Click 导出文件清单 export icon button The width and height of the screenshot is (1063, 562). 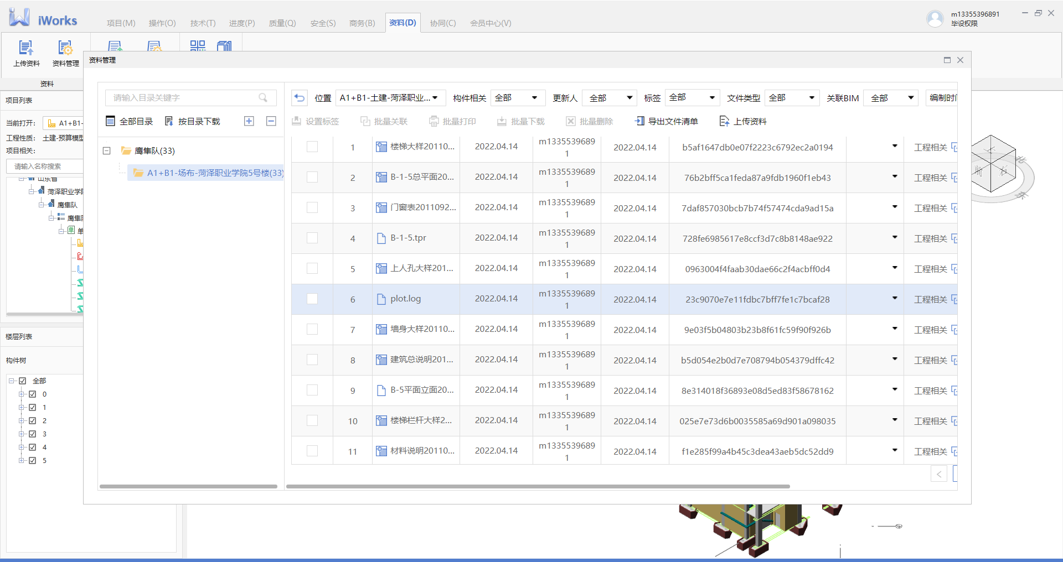[x=667, y=121]
